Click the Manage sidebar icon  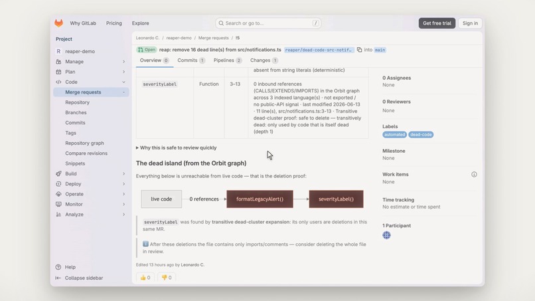[58, 62]
